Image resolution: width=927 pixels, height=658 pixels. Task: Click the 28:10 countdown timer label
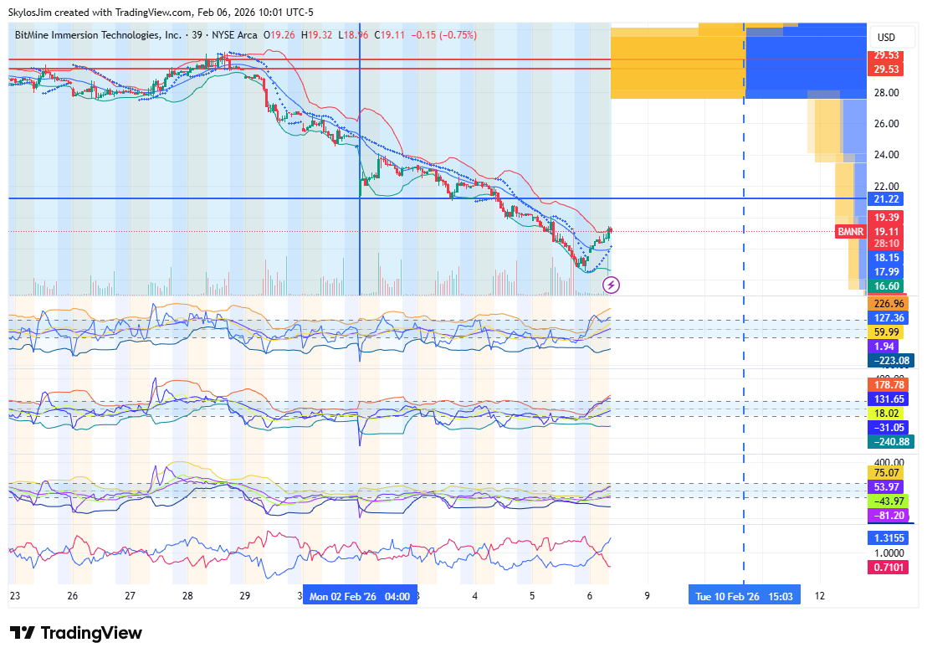click(x=886, y=244)
